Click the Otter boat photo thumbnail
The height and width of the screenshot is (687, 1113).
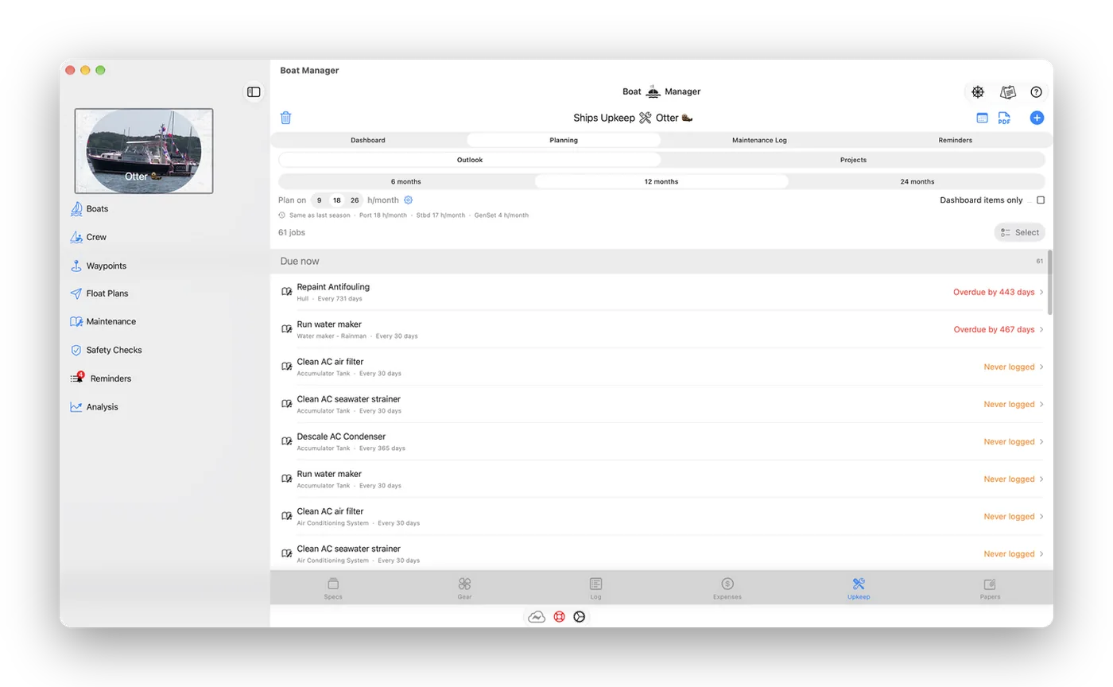[144, 151]
